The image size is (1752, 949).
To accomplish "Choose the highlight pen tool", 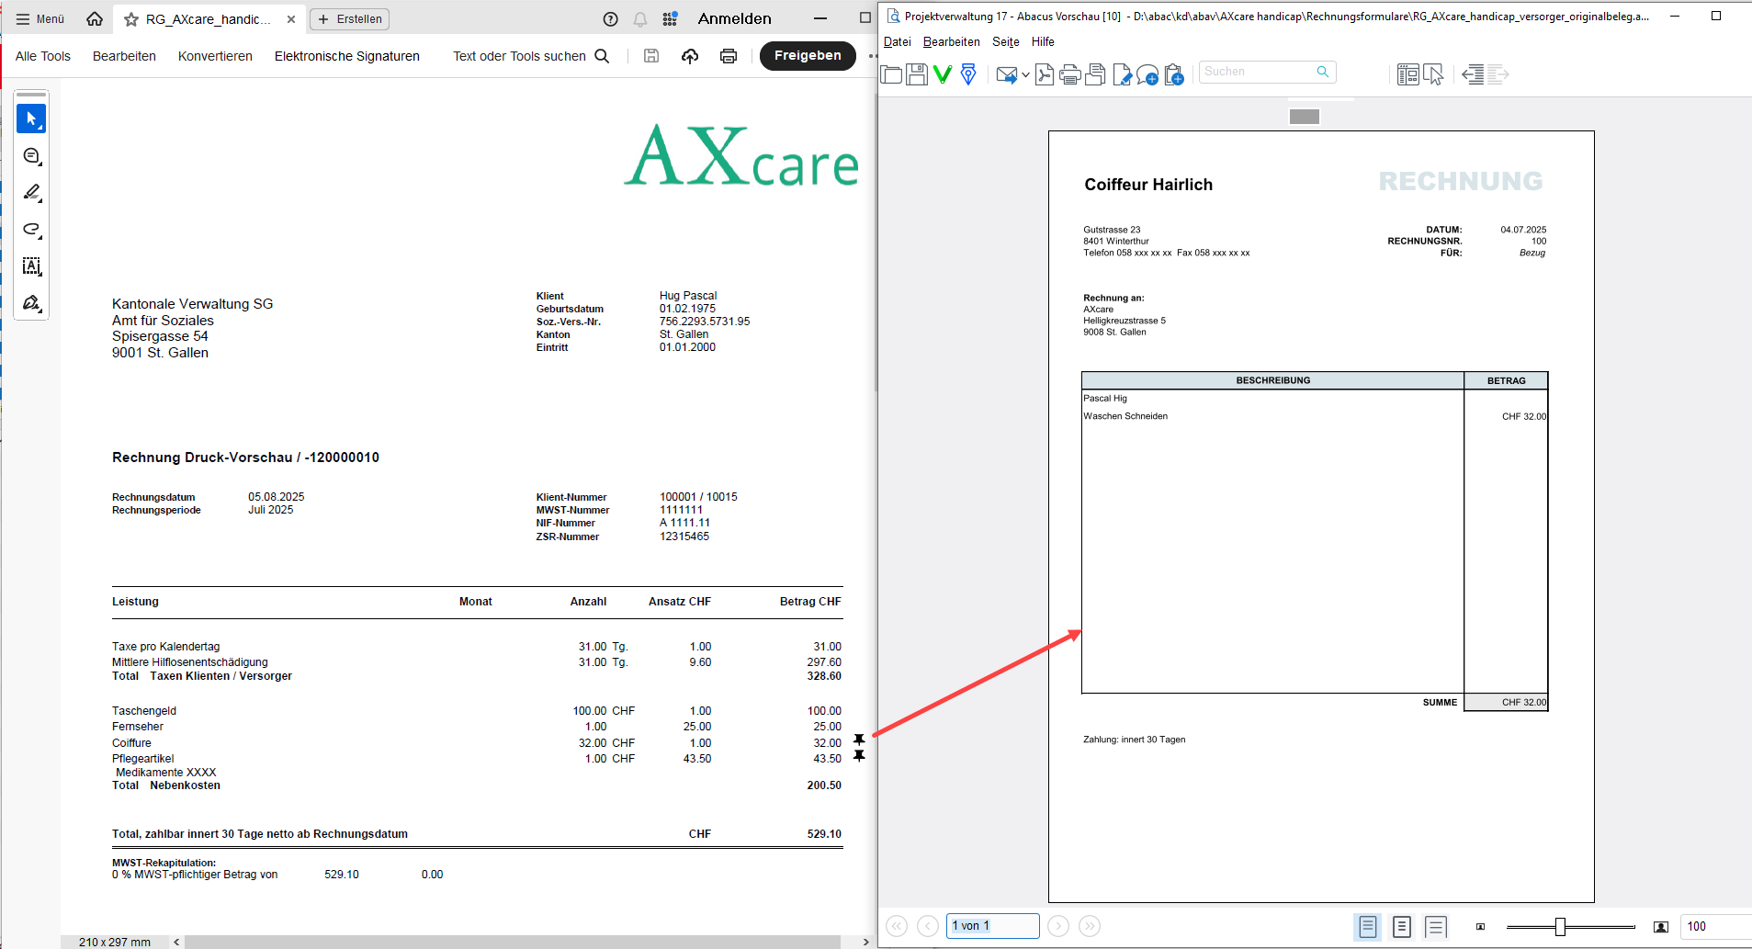I will pos(31,193).
